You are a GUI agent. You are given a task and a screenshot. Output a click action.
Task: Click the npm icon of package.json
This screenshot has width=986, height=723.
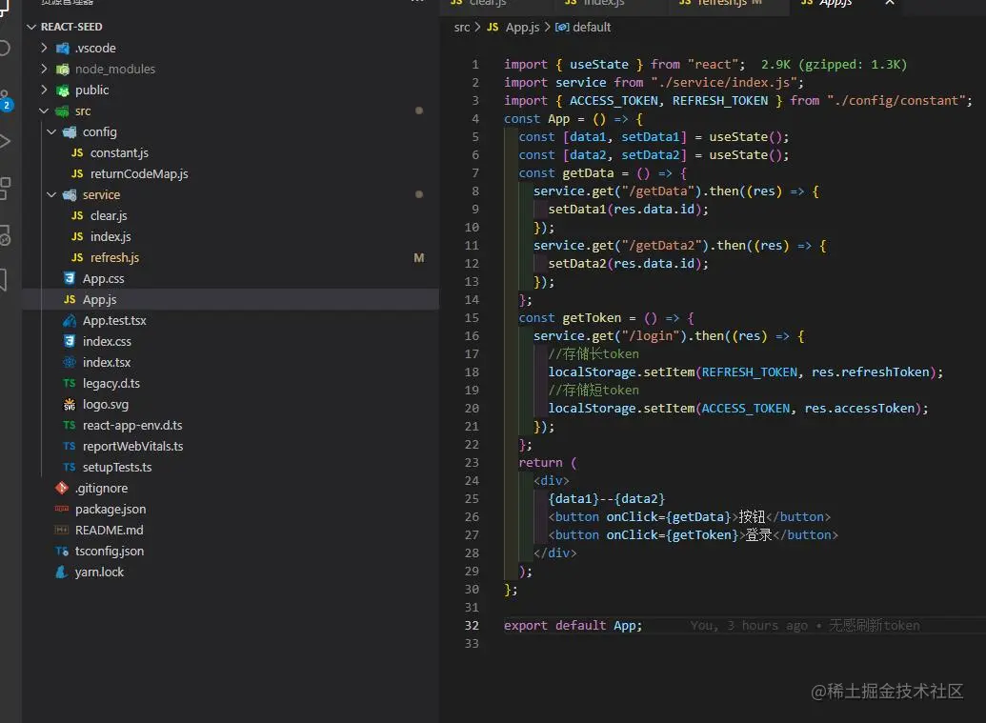coord(62,510)
